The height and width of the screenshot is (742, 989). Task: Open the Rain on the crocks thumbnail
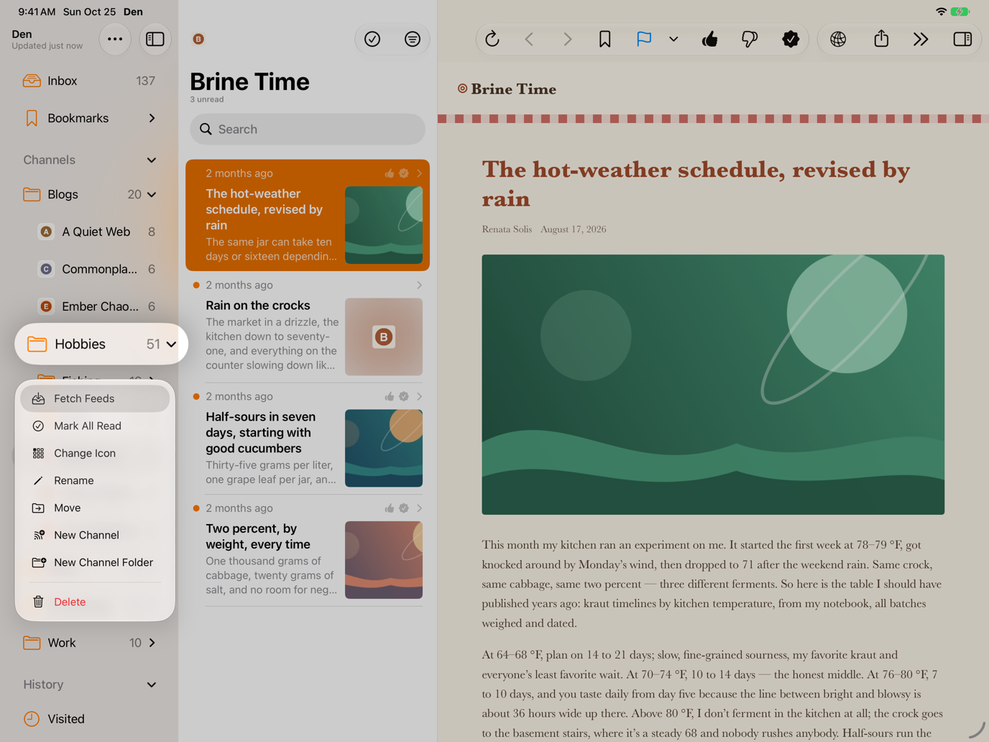tap(384, 336)
